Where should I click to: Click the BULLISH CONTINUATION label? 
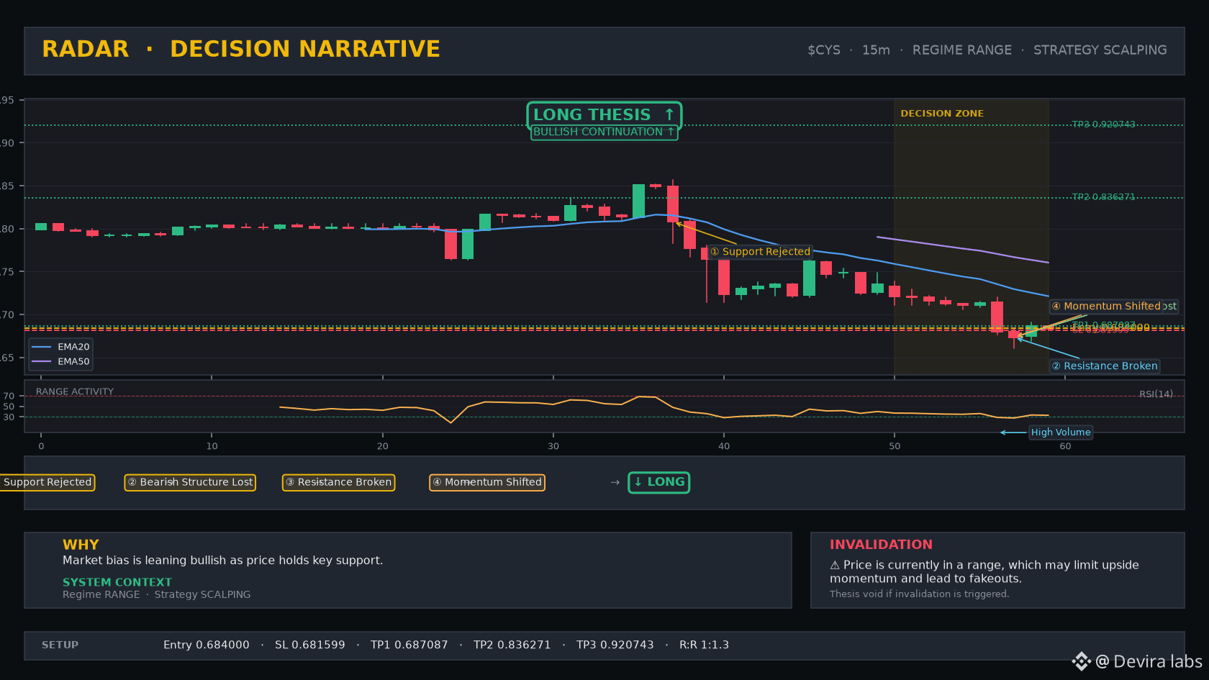604,132
